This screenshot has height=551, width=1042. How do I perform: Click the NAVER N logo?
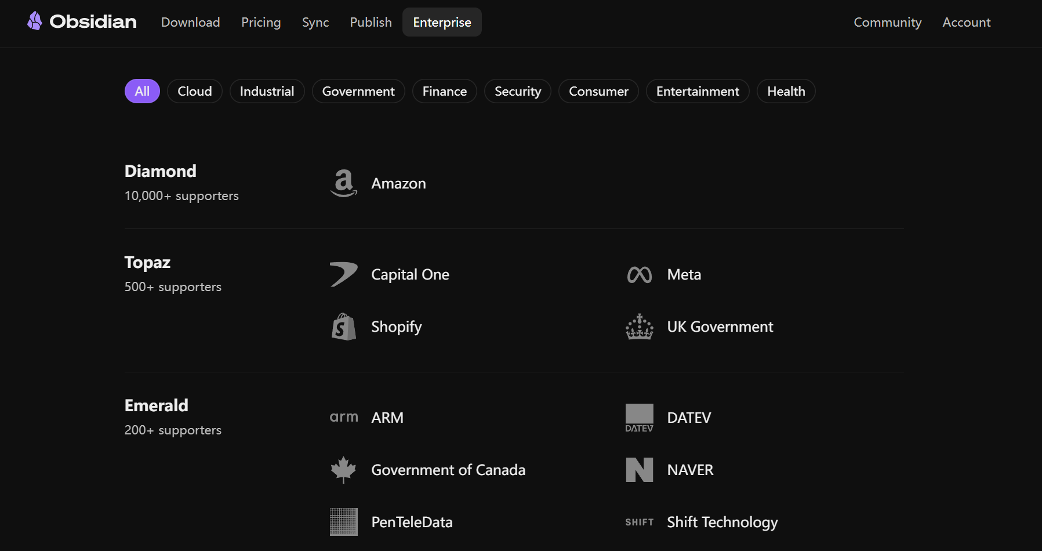[639, 470]
